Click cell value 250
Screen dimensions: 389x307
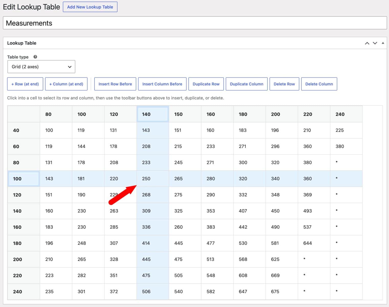pos(153,179)
